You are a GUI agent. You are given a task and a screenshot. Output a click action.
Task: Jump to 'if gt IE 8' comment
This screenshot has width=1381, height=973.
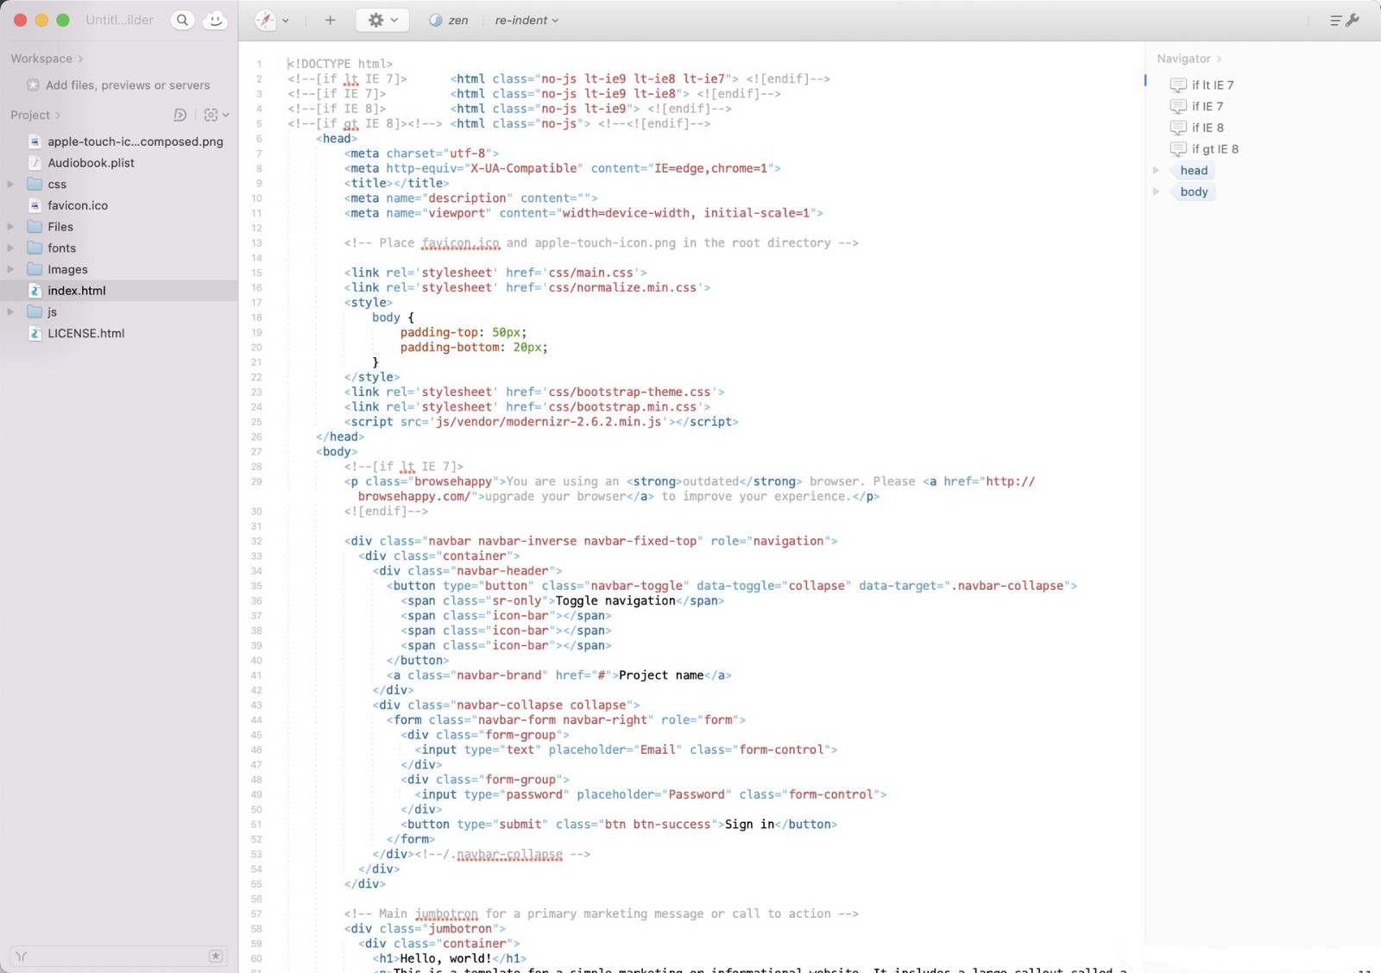point(1215,149)
